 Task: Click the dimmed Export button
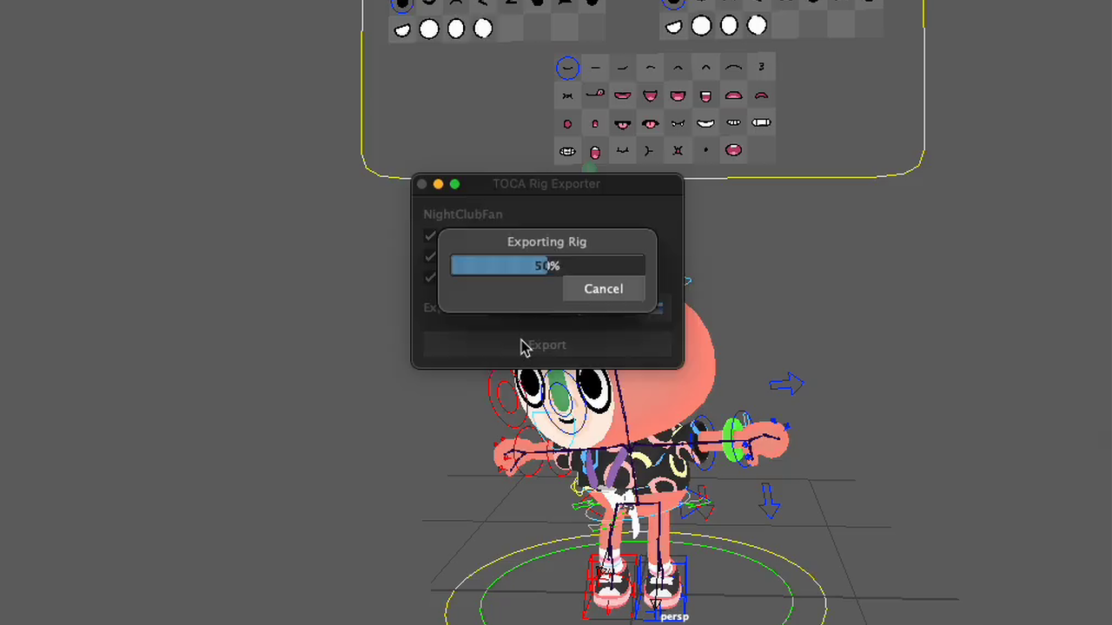click(x=547, y=345)
